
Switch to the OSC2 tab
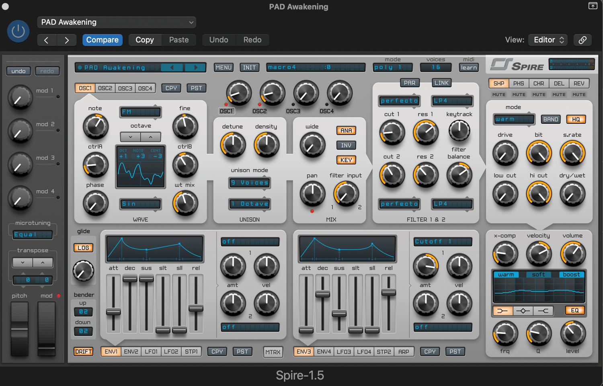point(105,88)
